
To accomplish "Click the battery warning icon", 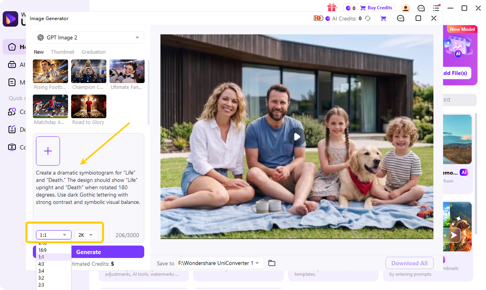I will (x=318, y=18).
